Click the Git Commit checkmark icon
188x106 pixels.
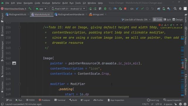click(142, 9)
